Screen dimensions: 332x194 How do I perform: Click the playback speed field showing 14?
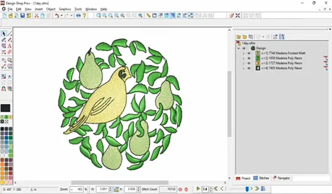(x=205, y=189)
